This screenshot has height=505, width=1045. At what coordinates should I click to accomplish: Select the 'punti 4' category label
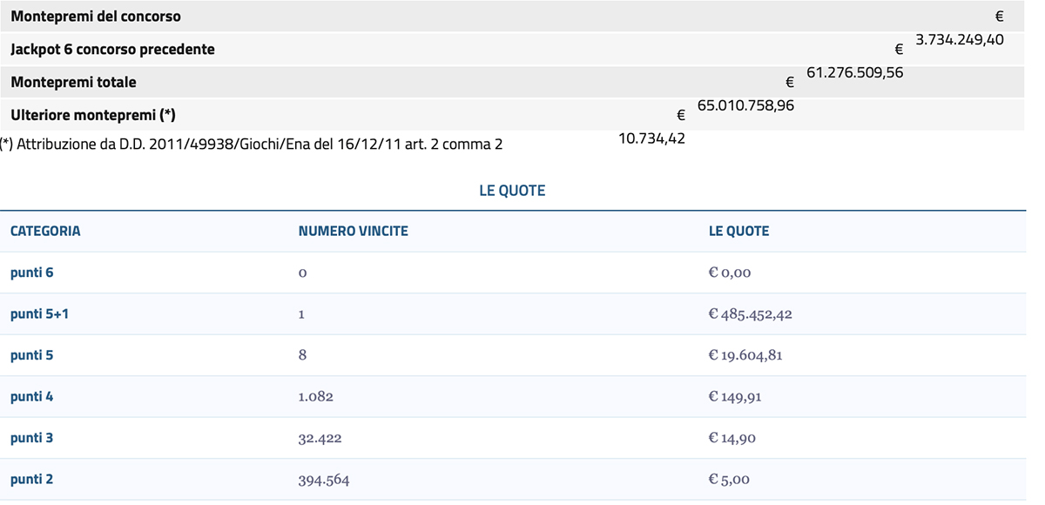pos(31,396)
